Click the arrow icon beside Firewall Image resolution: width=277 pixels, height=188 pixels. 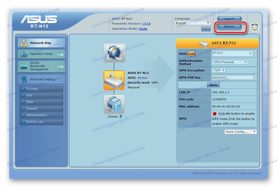tap(23, 108)
